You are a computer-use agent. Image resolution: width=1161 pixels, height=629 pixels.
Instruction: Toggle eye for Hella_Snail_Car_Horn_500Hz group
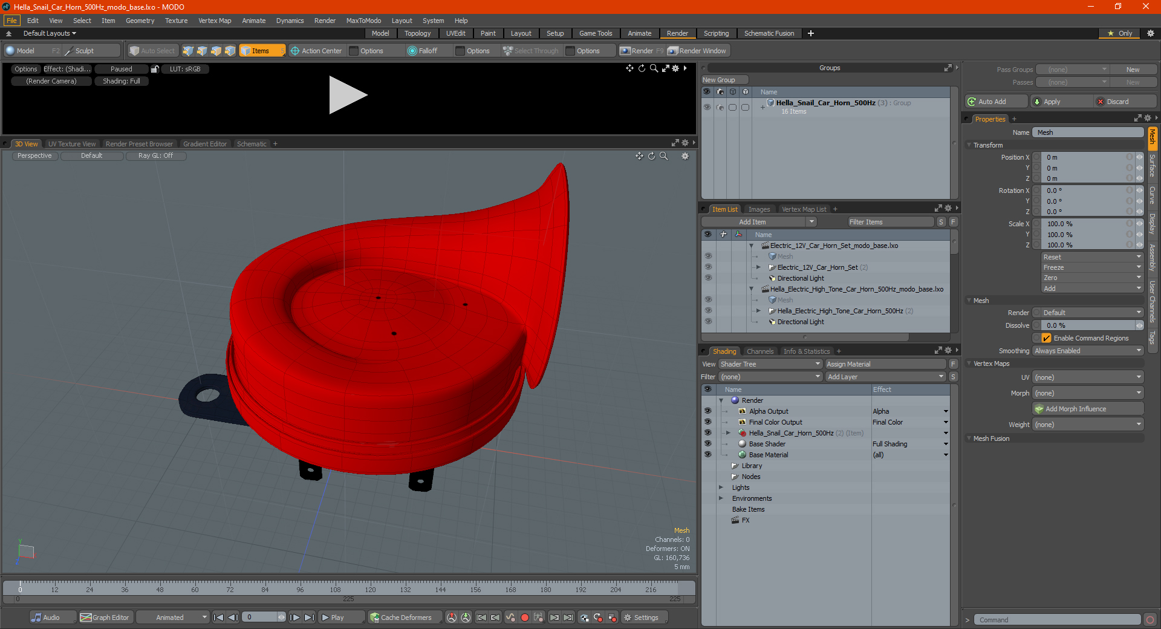(707, 107)
